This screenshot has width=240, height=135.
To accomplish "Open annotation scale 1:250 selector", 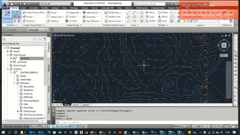I will click(x=197, y=126).
